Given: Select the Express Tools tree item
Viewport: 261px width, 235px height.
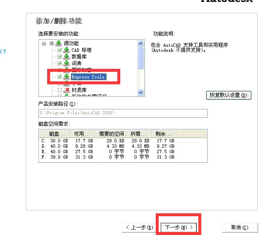Looking at the screenshot, I should pos(88,77).
